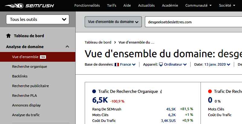Click the NEW badge on Vue d'ensemble
The width and height of the screenshot is (242, 124).
tap(43, 57)
